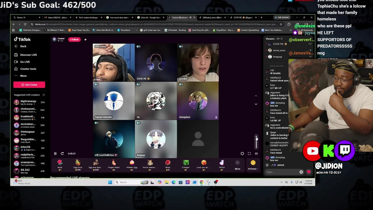Image resolution: width=373 pixels, height=210 pixels.
Task: Switch to jidion fit Google Search tab
Action: [x=150, y=17]
